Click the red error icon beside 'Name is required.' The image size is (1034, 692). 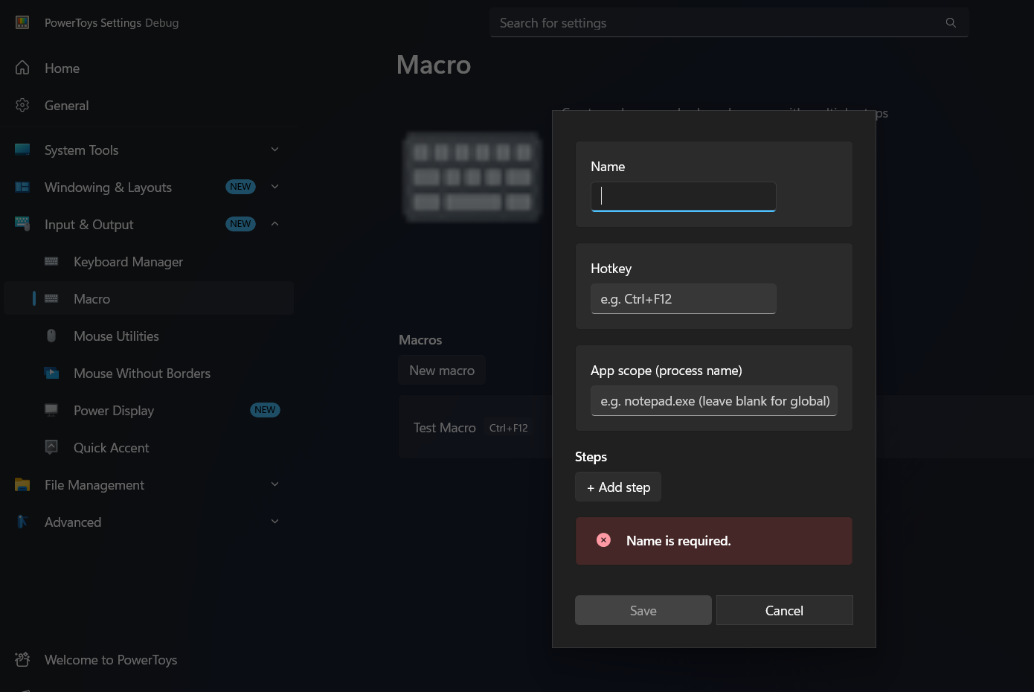603,540
